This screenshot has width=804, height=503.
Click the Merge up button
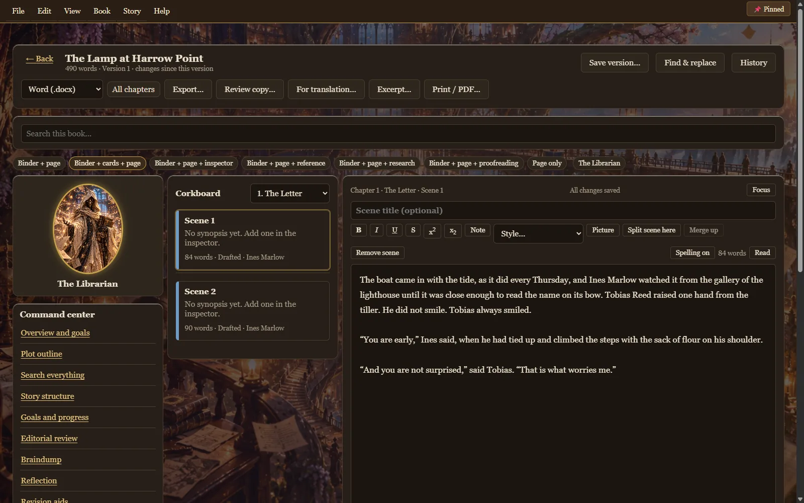pos(703,230)
